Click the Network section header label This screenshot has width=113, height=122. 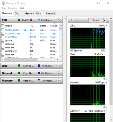[x=7, y=73]
